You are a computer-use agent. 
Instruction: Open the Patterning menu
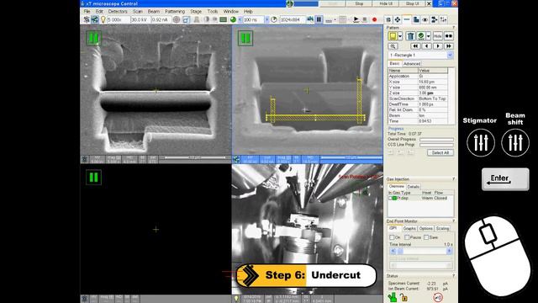175,11
